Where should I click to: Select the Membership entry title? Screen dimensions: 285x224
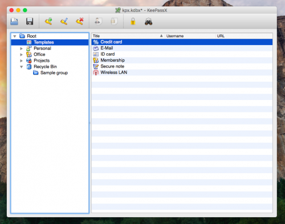[112, 60]
